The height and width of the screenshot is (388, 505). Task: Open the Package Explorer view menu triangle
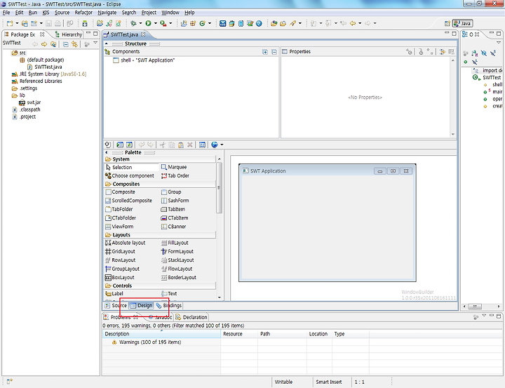point(95,43)
